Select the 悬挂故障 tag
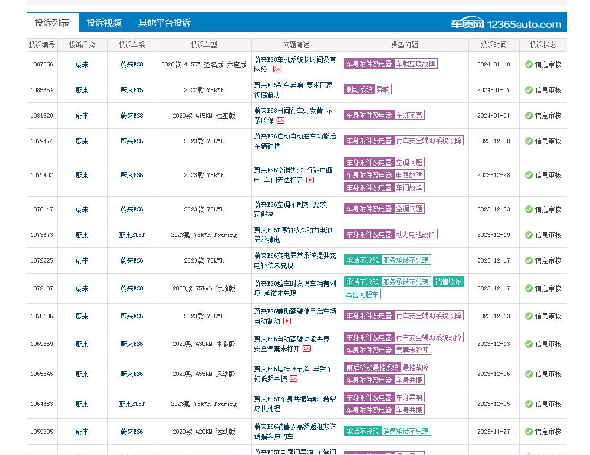 (415, 367)
